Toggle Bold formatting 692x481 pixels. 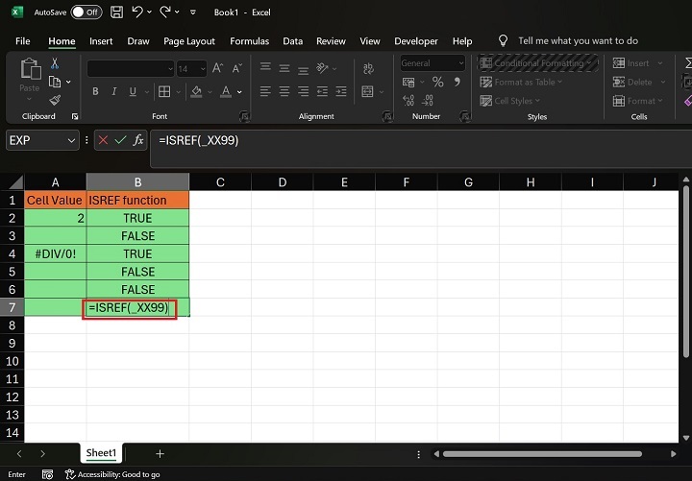point(95,91)
